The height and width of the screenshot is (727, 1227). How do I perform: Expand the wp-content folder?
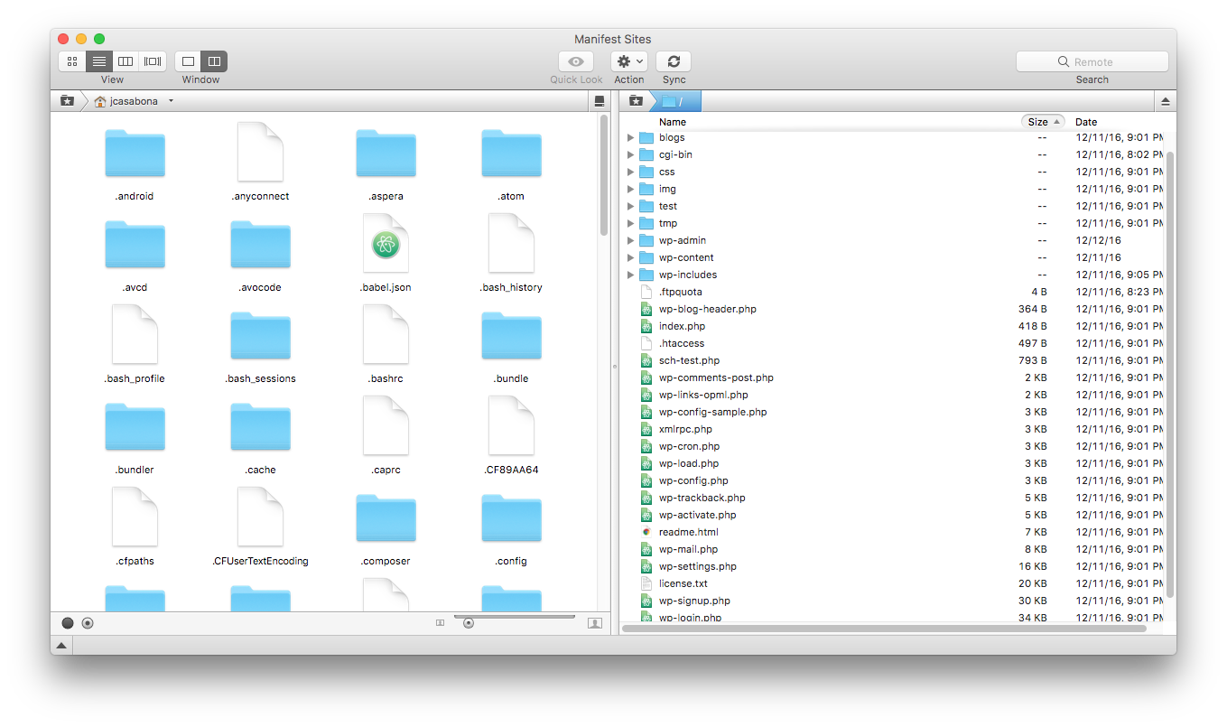point(630,257)
